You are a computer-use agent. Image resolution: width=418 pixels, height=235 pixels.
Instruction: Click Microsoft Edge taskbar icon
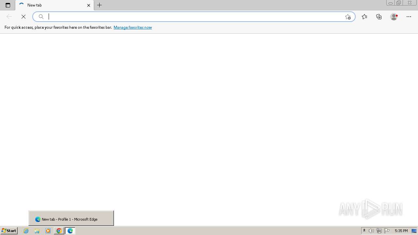70,231
